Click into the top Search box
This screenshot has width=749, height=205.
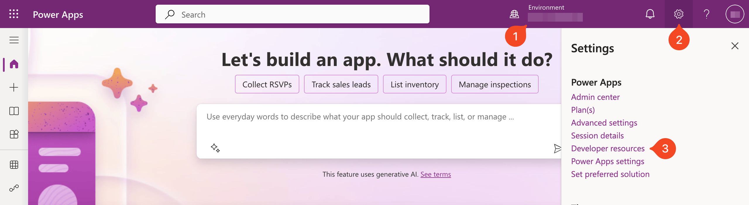point(293,14)
